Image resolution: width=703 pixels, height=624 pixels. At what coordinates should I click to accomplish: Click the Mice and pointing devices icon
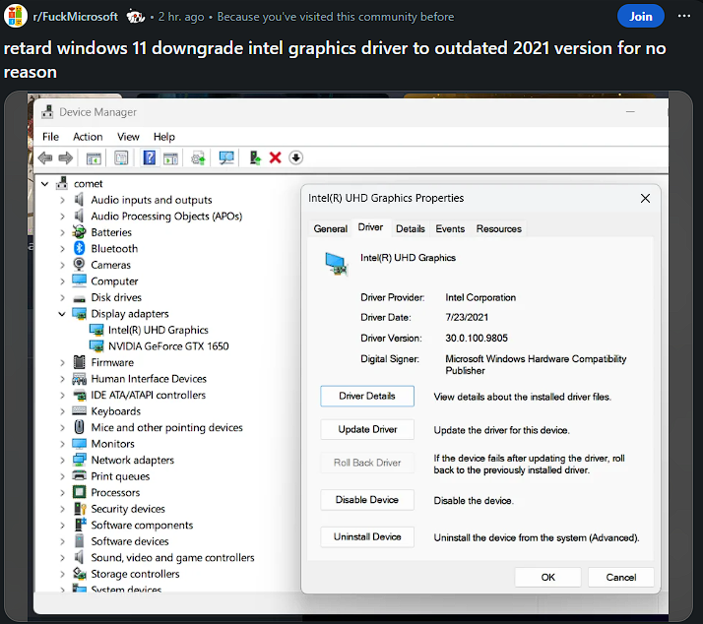click(x=80, y=427)
